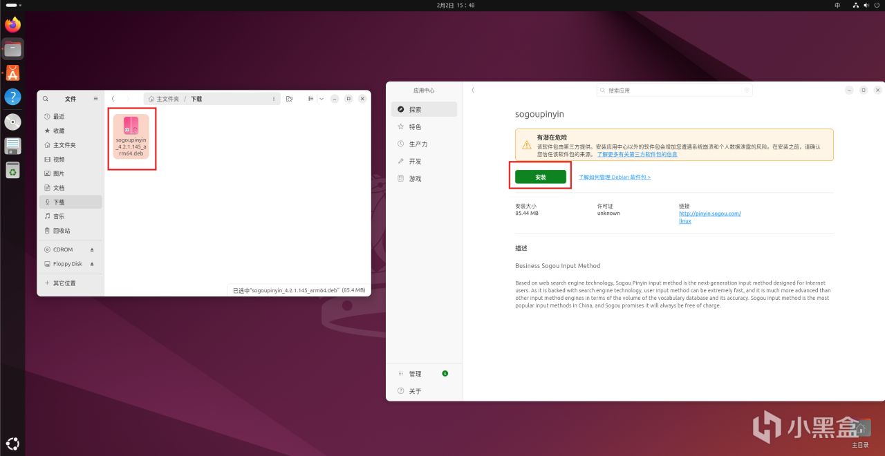Toggle list view in the Files window
The image size is (885, 456).
click(x=310, y=99)
